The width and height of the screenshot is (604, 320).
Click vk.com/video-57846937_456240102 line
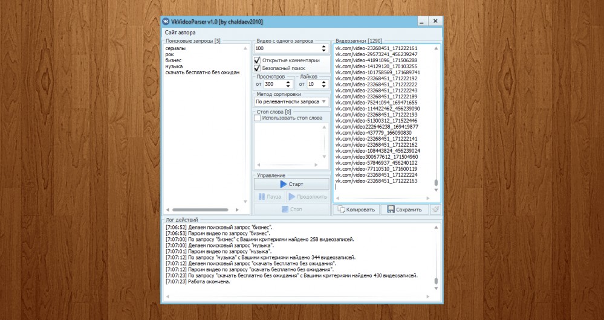[376, 163]
